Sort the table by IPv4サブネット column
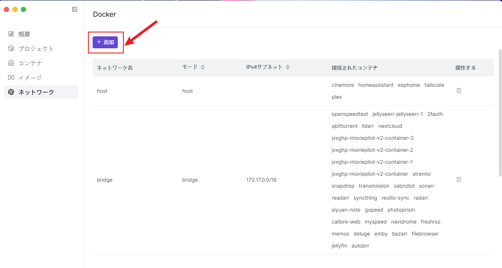This screenshot has height=268, width=502. [x=288, y=68]
